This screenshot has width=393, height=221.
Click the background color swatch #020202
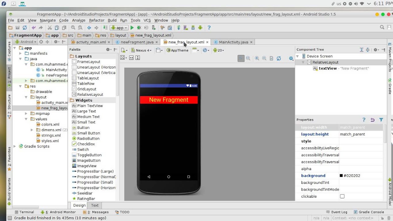pyautogui.click(x=341, y=176)
